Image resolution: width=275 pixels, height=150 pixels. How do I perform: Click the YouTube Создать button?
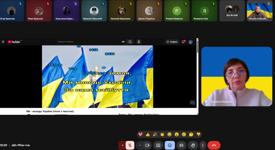[x=172, y=42]
